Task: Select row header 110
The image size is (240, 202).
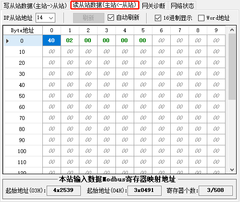Action: click(x=23, y=162)
